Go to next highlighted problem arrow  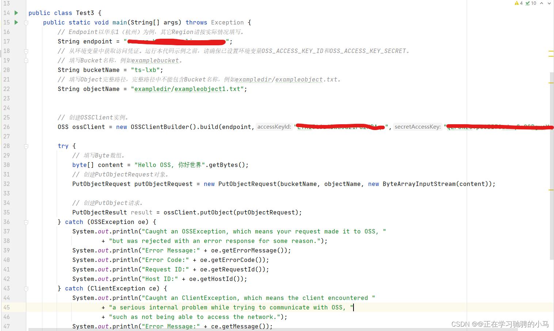click(x=549, y=3)
